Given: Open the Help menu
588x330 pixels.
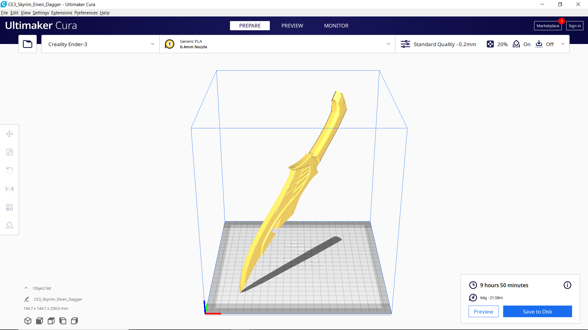Looking at the screenshot, I should pyautogui.click(x=105, y=13).
